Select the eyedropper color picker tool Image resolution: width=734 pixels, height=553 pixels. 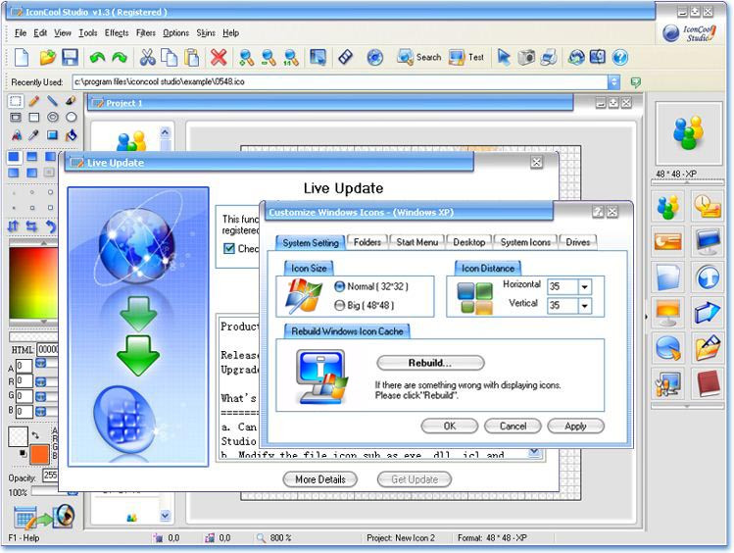33,135
